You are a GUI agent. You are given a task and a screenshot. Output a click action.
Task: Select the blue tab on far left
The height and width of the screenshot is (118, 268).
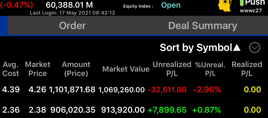coord(4,26)
